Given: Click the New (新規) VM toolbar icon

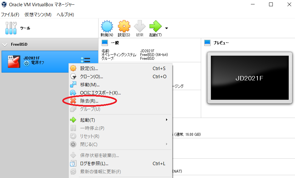Looking at the screenshot, I should point(107,27).
